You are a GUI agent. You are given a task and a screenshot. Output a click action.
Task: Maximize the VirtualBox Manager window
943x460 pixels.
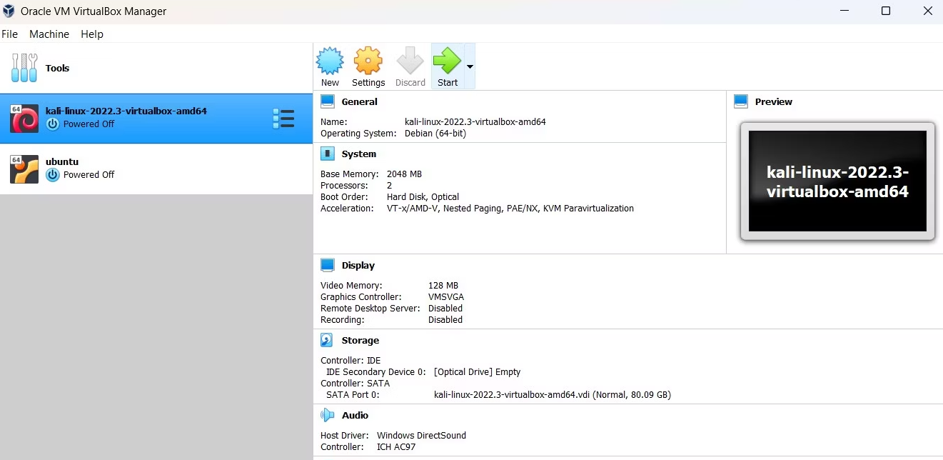click(886, 11)
